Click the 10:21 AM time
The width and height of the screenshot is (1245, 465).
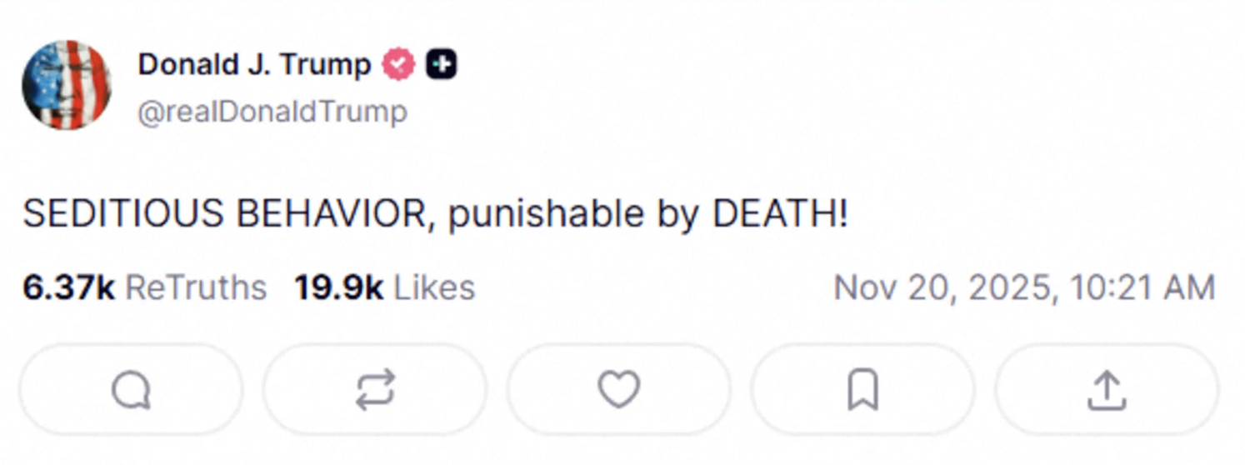[1138, 288]
